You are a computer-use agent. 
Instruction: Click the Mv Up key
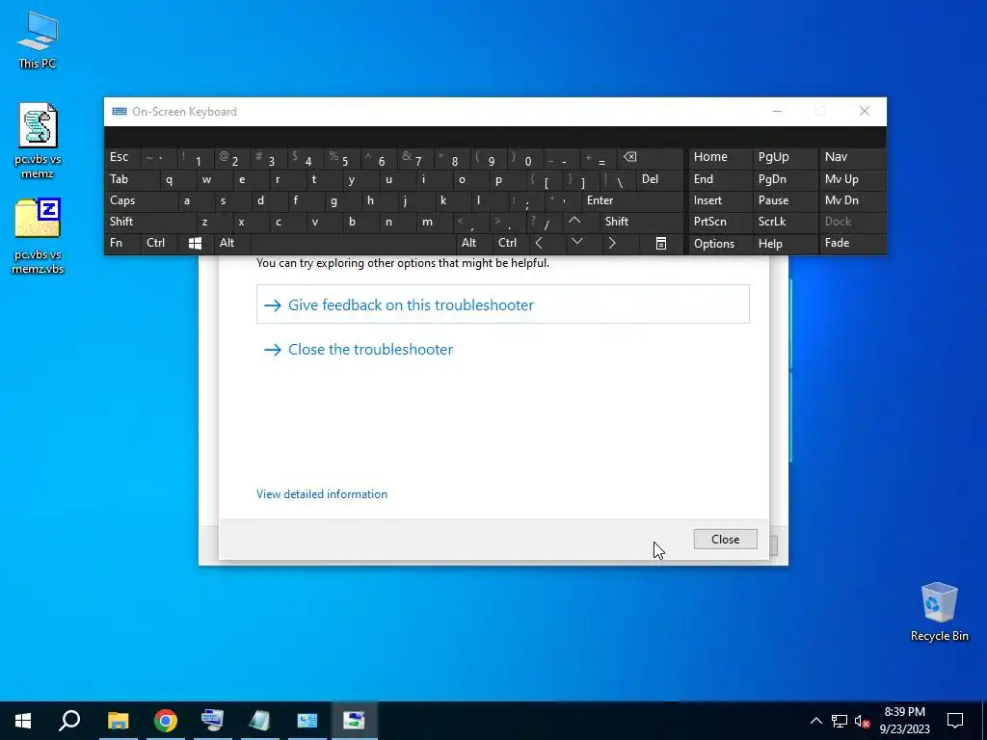click(x=852, y=179)
